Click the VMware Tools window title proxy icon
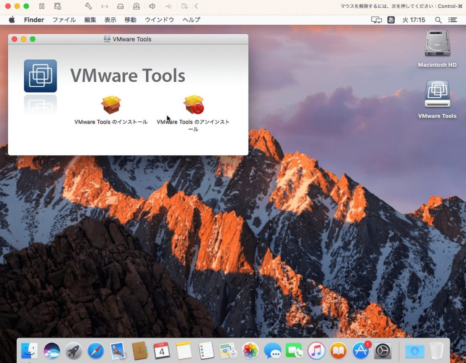Image resolution: width=466 pixels, height=363 pixels. 107,39
